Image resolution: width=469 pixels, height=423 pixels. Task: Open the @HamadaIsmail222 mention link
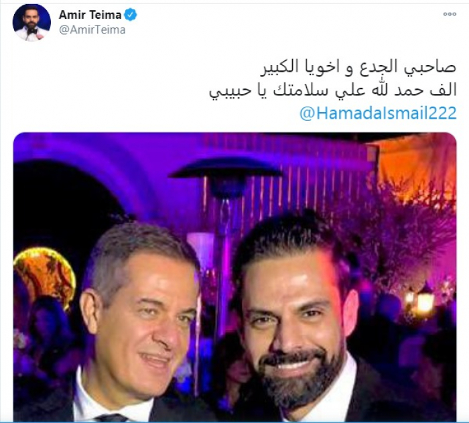coord(378,113)
